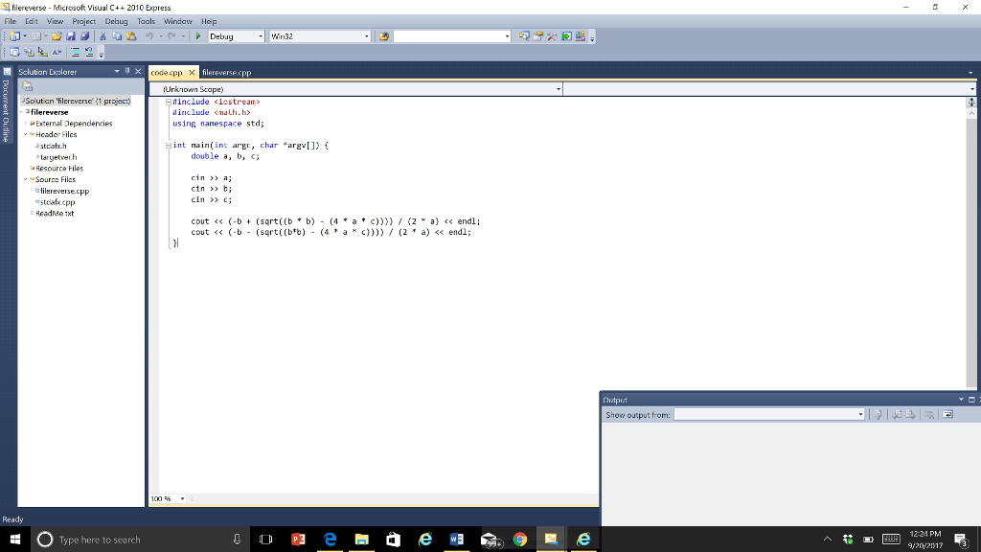Click the Cut icon on the toolbar

click(103, 36)
